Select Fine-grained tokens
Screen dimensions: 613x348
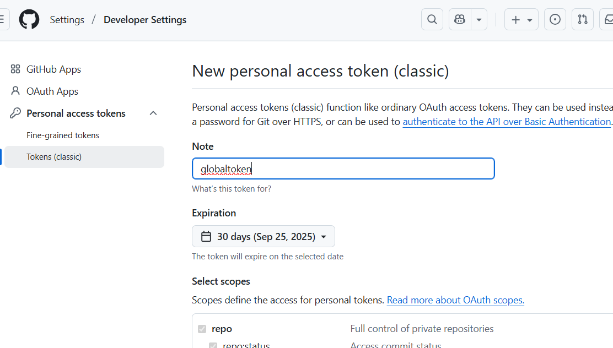[x=63, y=135]
